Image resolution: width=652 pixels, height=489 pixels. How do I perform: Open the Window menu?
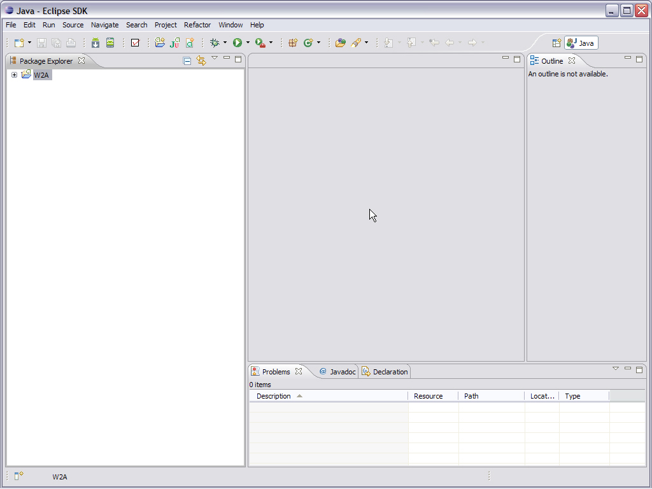230,25
